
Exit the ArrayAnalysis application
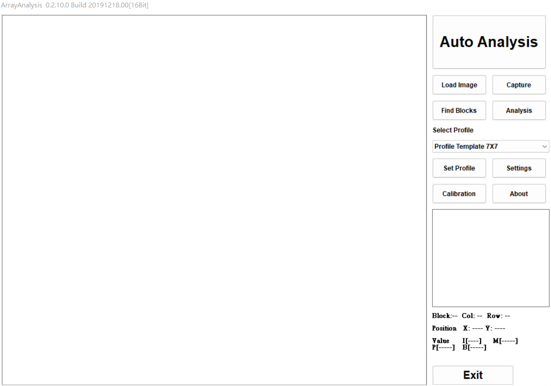coord(473,375)
